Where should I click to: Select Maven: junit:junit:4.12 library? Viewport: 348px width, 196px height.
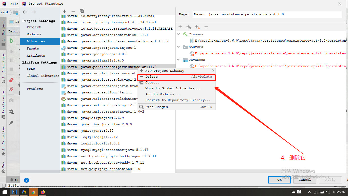[x=118, y=131]
